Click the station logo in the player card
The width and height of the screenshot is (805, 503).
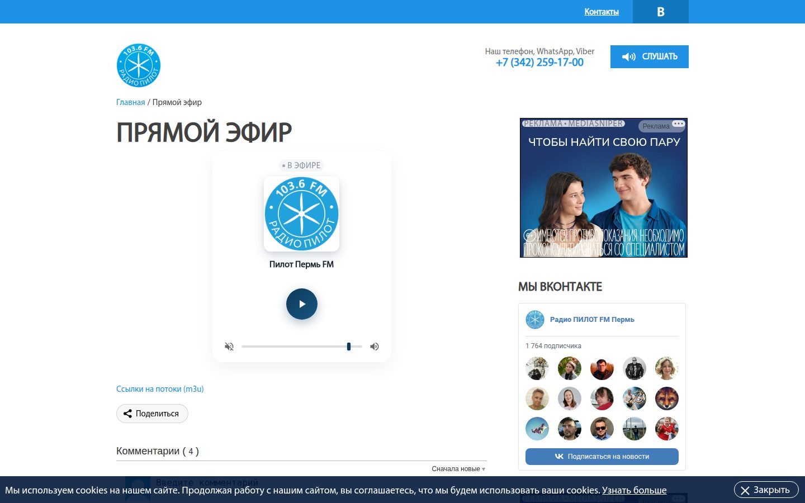[302, 213]
